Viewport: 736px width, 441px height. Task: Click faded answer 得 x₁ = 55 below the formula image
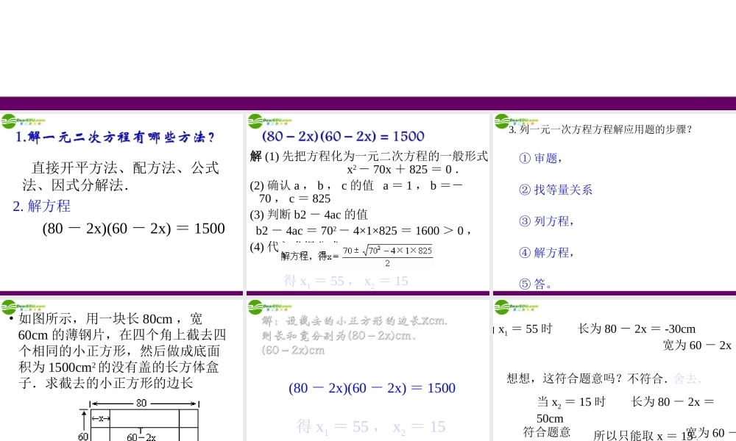pyautogui.click(x=346, y=282)
